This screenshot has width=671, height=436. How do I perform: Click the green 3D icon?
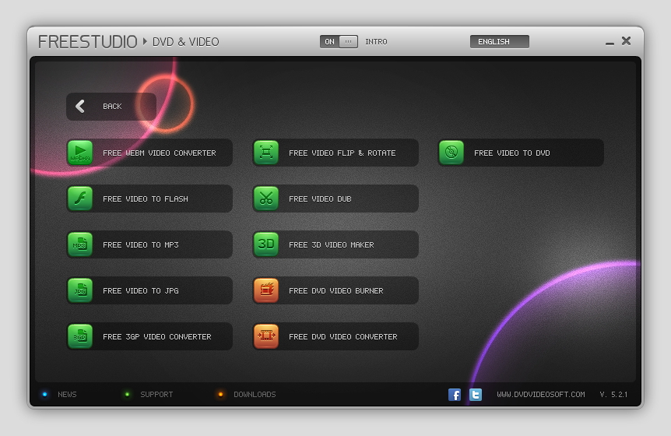[266, 244]
